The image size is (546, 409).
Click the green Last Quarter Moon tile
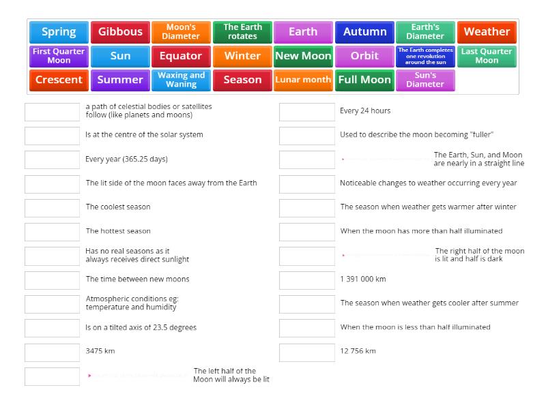pos(487,56)
